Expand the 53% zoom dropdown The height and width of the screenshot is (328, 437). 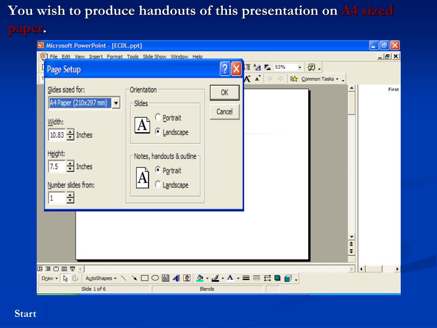300,67
